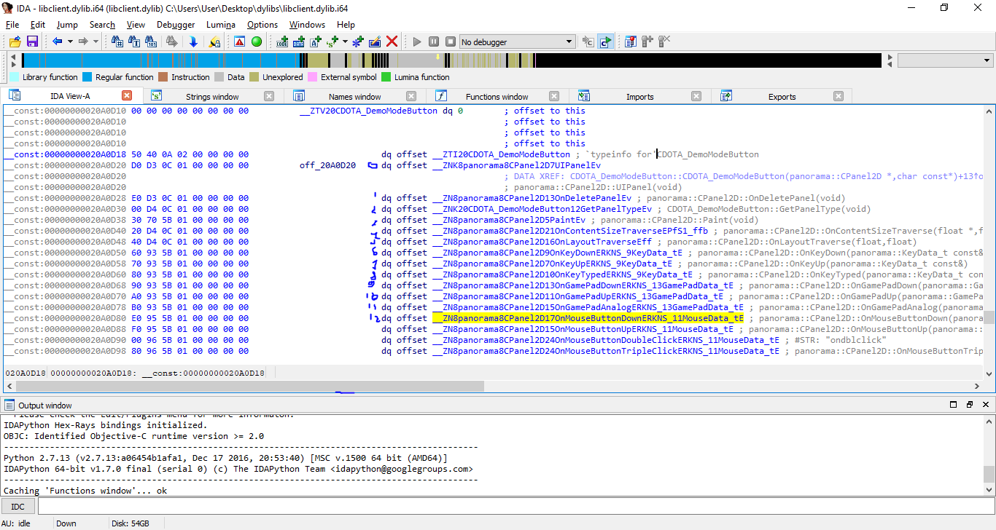This screenshot has height=530, width=996.
Task: Open the Edit menu
Action: (38, 25)
